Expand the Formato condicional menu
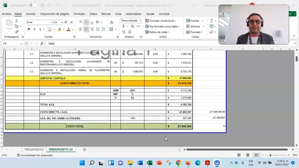Viewport: 299px width, 168px height. 161,21
